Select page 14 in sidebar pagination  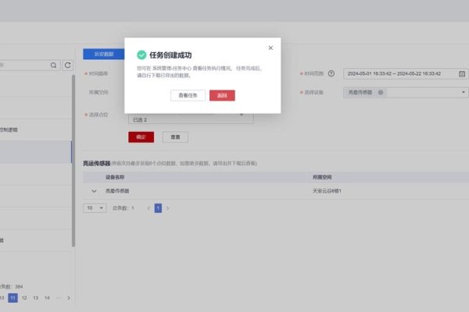coord(47,298)
